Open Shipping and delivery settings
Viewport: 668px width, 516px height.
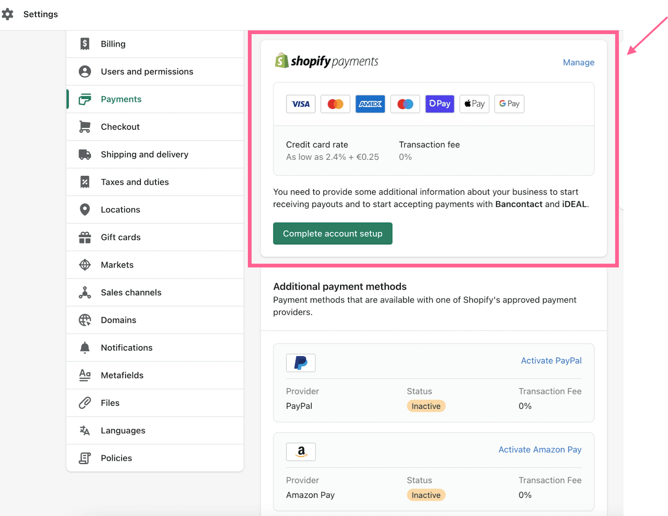pyautogui.click(x=155, y=155)
